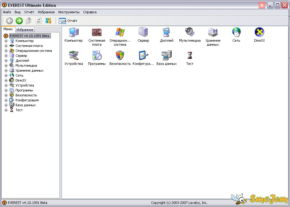This screenshot has height=207, width=290.
Task: Select Мультимедиа in the sidebar tree
Action: (26, 65)
